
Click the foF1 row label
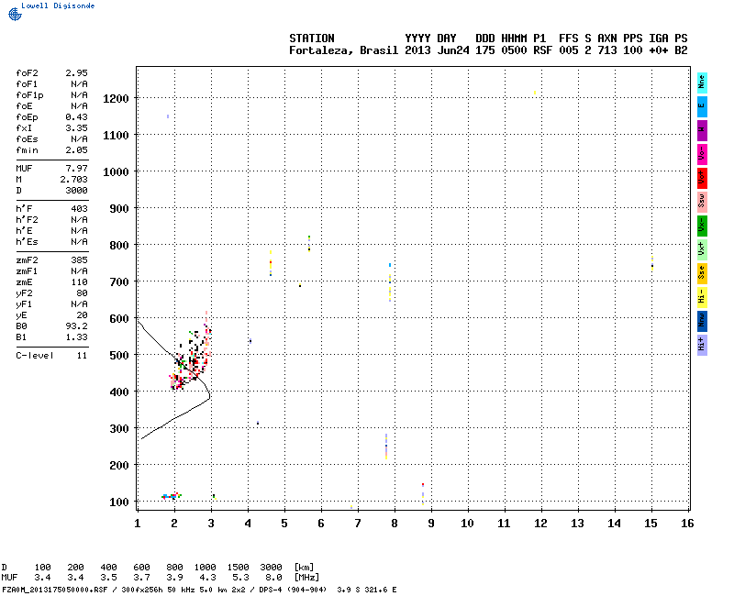(x=27, y=84)
